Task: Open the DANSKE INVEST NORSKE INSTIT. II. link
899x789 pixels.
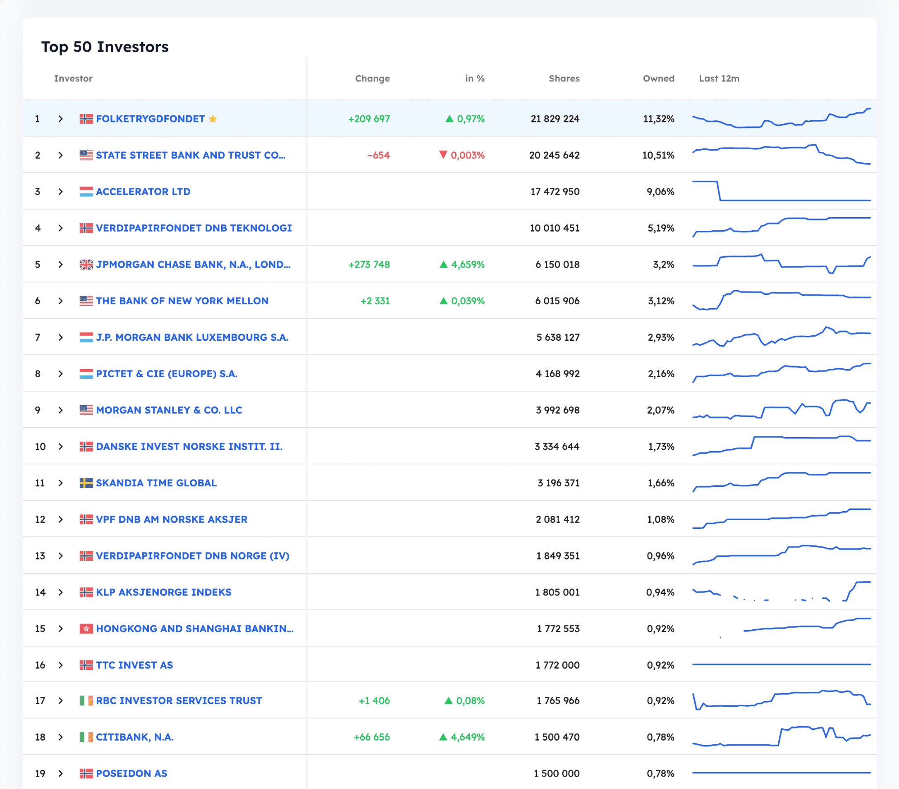Action: (189, 446)
